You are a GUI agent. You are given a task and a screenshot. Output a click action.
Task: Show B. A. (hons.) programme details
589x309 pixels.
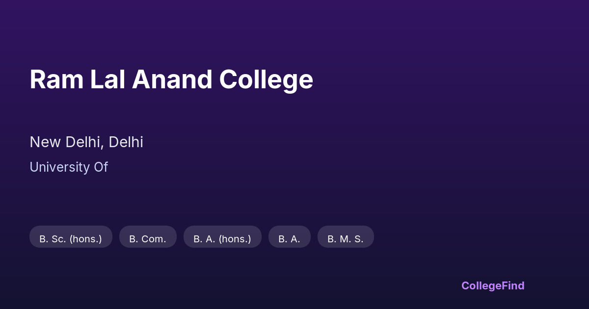point(222,238)
